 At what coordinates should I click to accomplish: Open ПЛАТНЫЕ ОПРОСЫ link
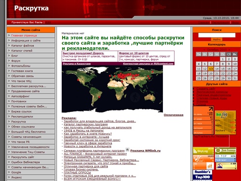77,173
